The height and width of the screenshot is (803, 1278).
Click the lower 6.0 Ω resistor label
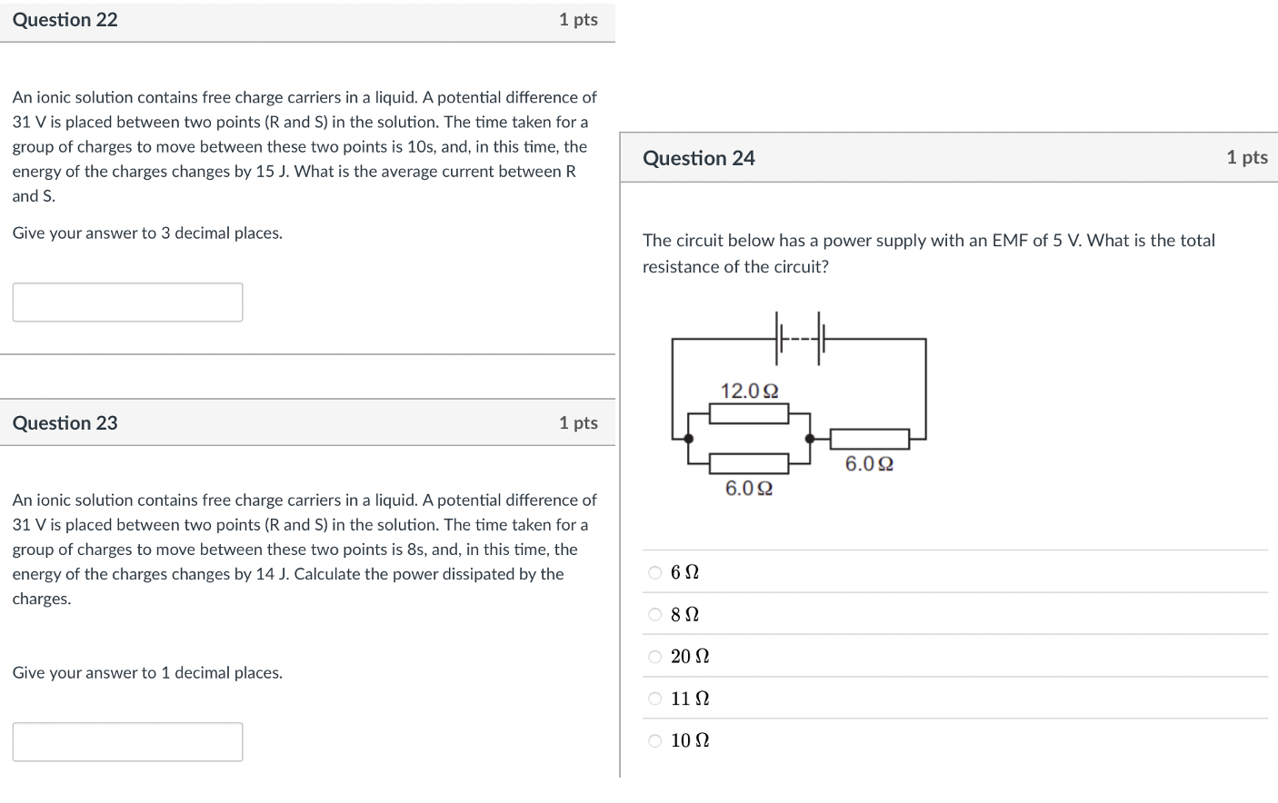748,488
